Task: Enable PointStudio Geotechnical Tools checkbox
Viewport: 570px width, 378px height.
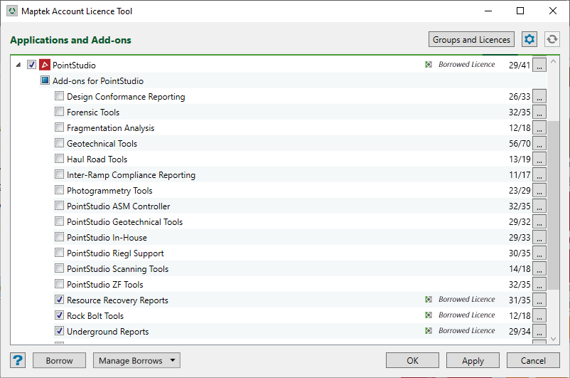Action: (59, 221)
